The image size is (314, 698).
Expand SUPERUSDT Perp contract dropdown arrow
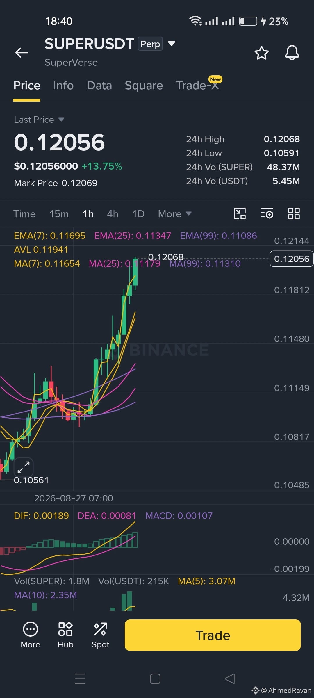(x=172, y=44)
